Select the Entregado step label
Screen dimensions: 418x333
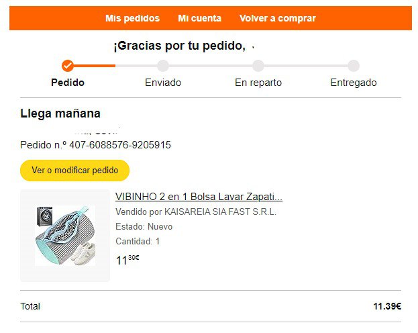click(354, 83)
